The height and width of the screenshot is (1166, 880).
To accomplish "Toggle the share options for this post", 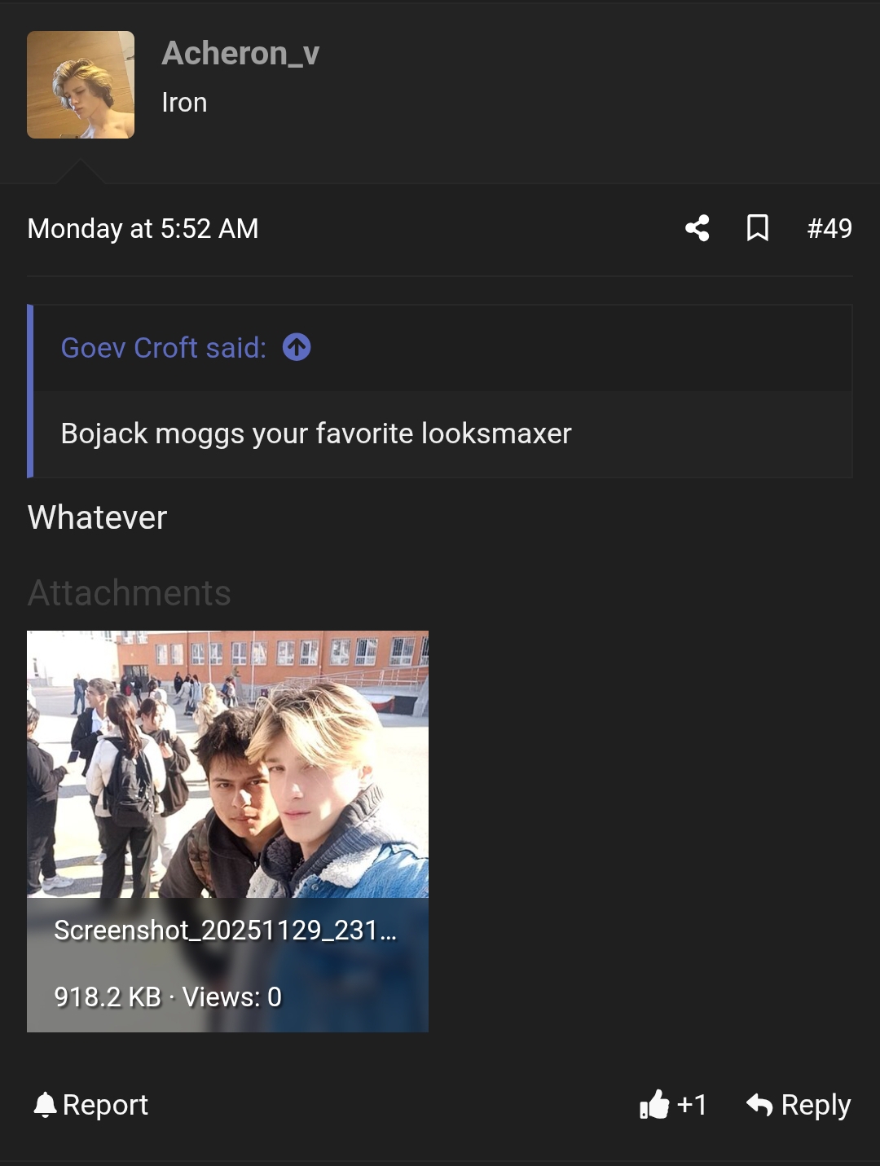I will [698, 229].
